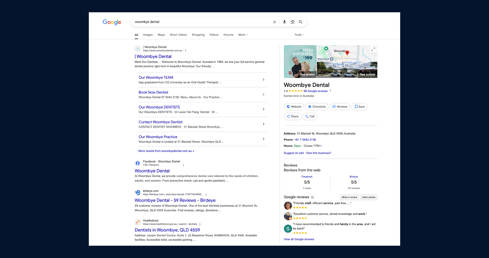
Task: Open the three-dot menu for birdeye.com result
Action: pos(206,195)
